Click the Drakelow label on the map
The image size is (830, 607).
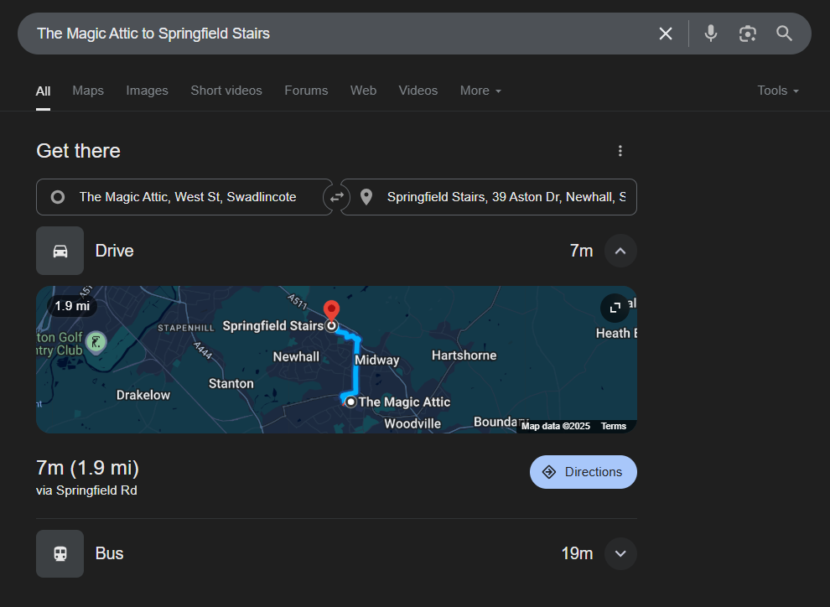point(143,395)
